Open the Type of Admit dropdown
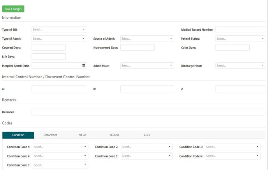The image size is (268, 170). tap(59, 39)
